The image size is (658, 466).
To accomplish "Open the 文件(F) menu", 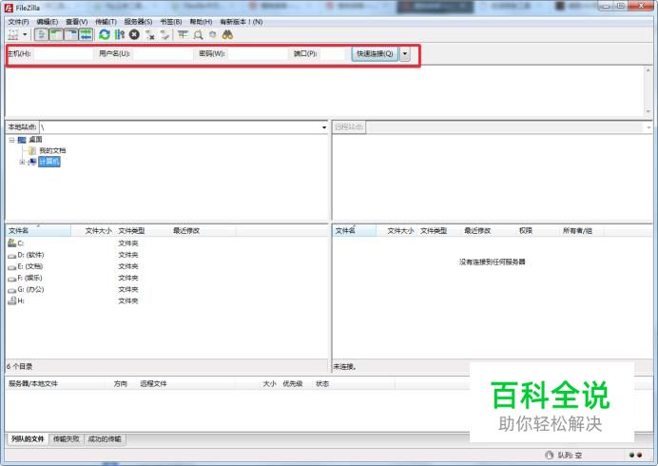I will click(x=18, y=22).
